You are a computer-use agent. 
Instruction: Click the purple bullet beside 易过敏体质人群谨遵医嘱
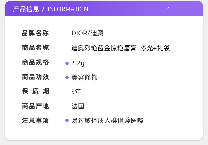(67, 120)
